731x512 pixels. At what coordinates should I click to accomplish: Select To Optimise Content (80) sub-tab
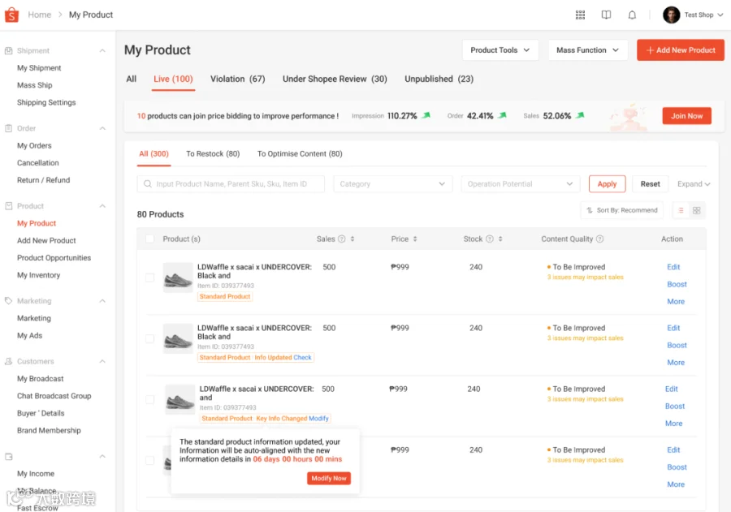click(x=300, y=153)
